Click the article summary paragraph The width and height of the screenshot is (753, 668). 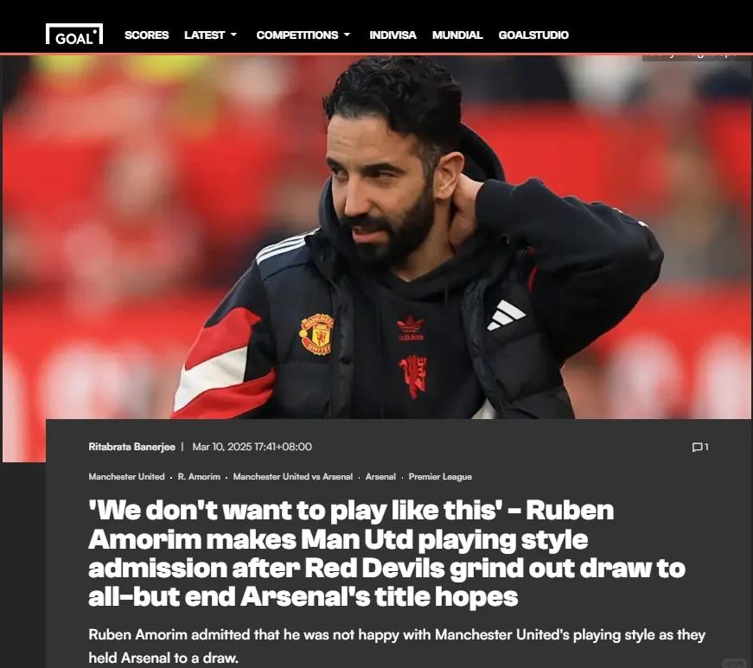(397, 646)
